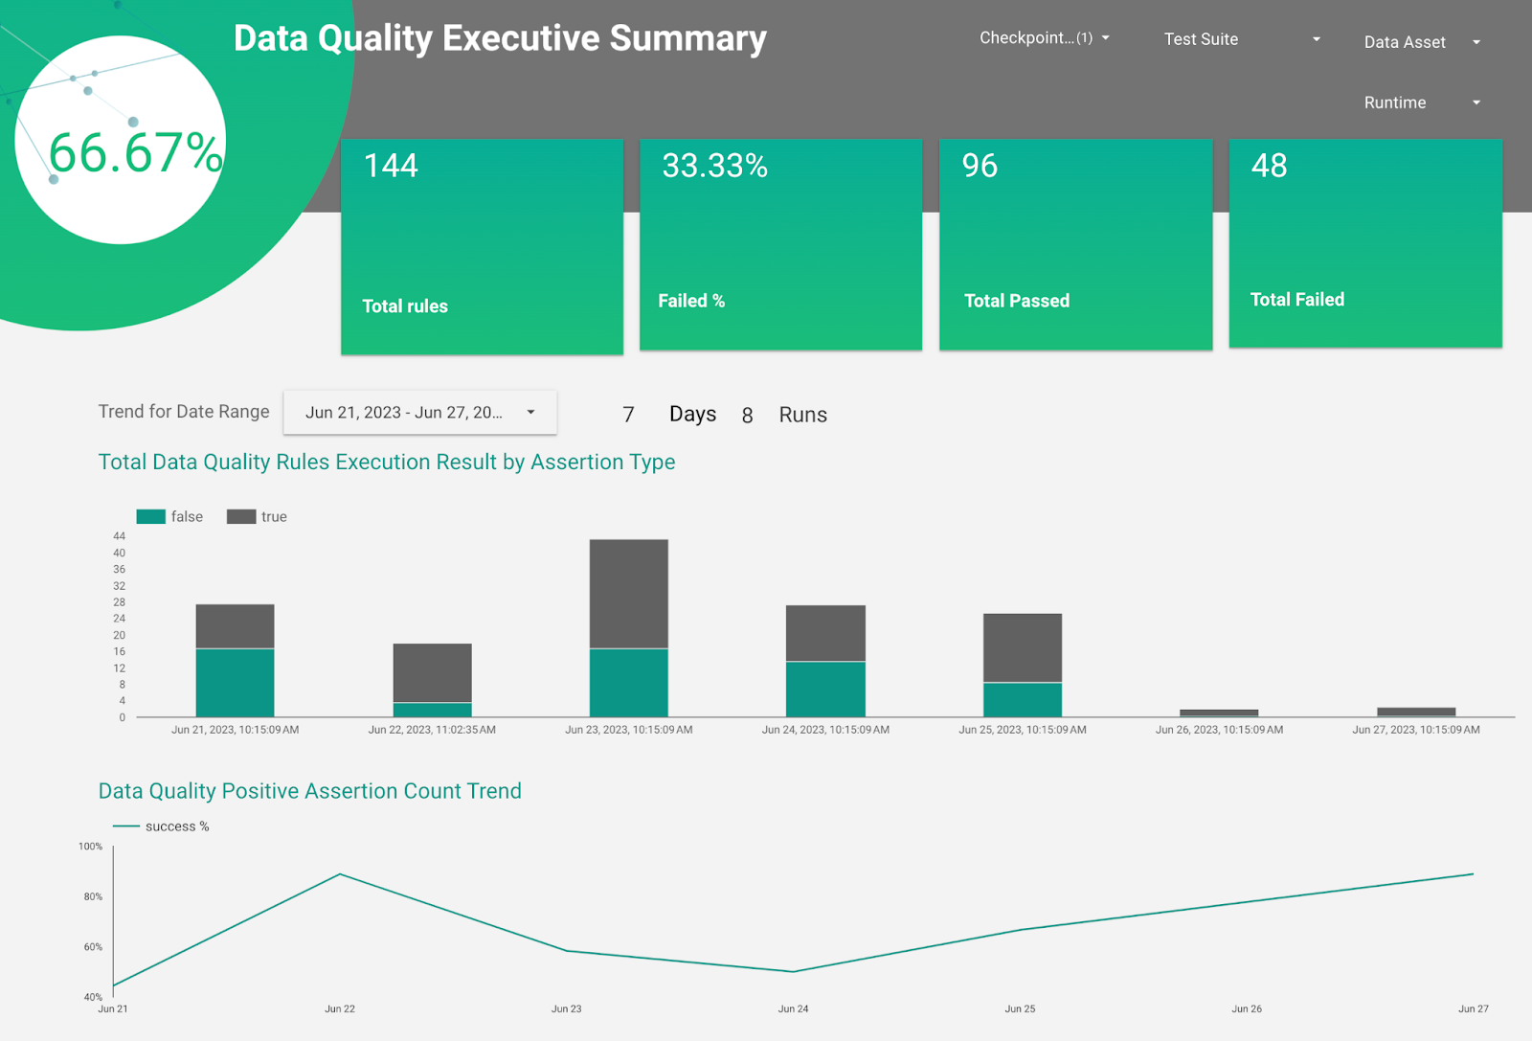This screenshot has height=1041, width=1532.
Task: Click the false segment of Jun 22 bar
Action: coord(433,711)
